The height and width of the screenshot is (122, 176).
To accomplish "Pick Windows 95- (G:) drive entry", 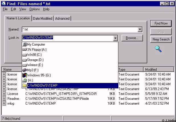I will click(x=70, y=75).
